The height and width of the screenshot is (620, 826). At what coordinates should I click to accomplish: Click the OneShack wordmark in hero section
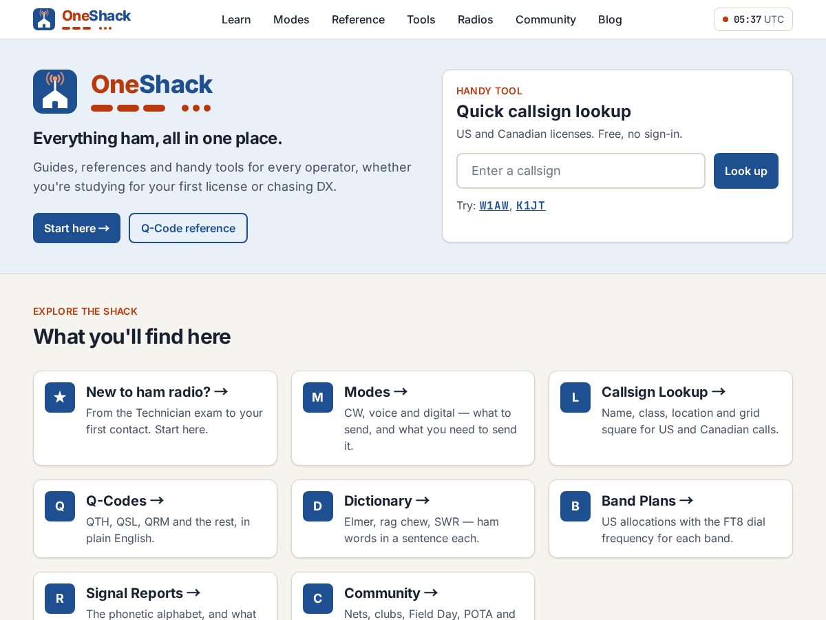coord(152,85)
